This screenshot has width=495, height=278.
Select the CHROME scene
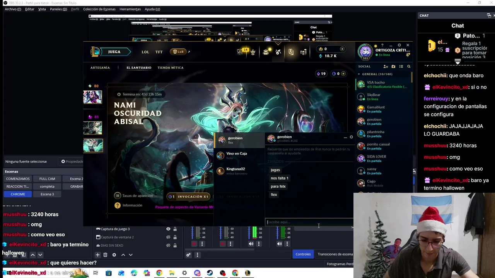tap(18, 194)
